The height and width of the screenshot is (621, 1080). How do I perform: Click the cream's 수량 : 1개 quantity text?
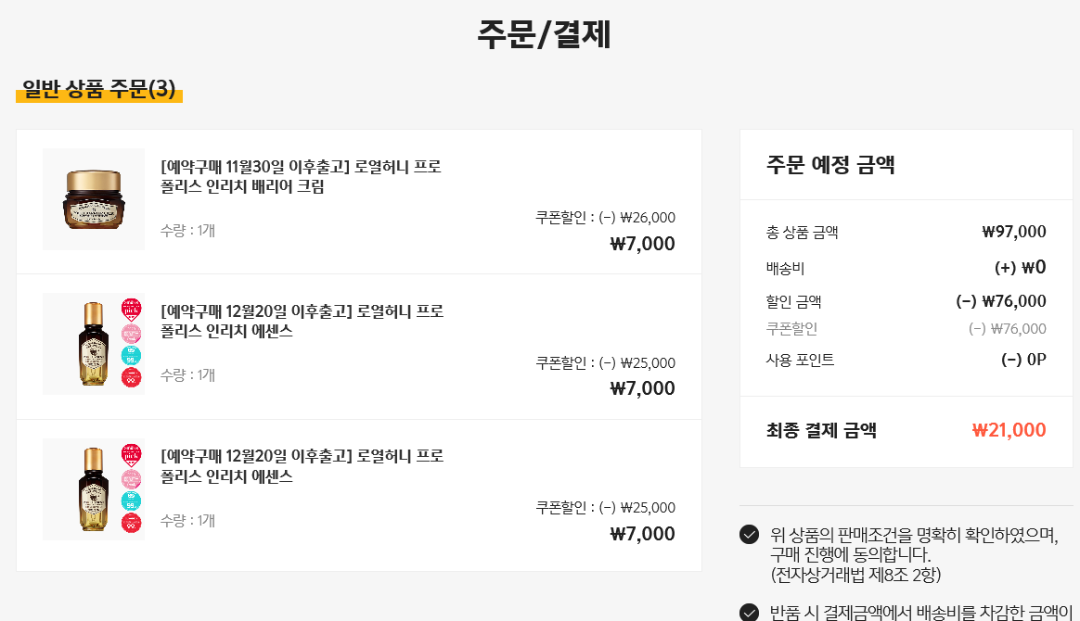point(187,230)
